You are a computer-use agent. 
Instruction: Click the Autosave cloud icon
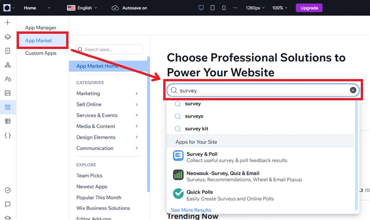click(x=115, y=8)
